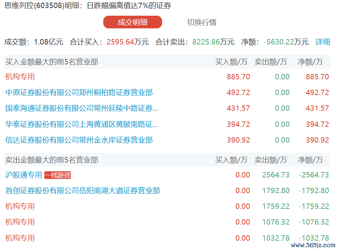Open 信达证券常州金水岸证券营业部 link
Screen dimensions: 338x251
pyautogui.click(x=79, y=140)
